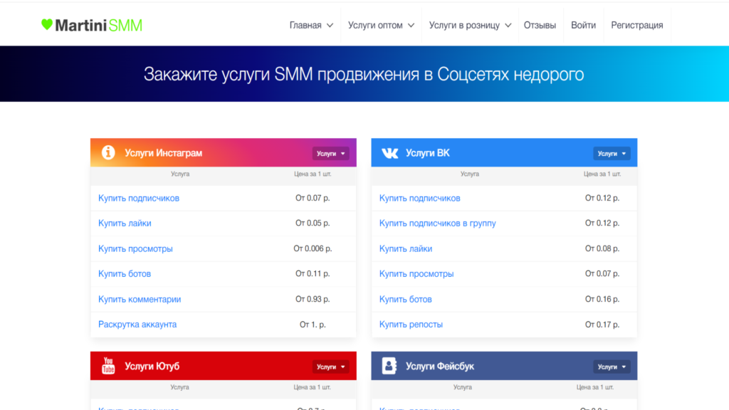Click the YouTube logo icon
729x410 pixels.
(108, 366)
